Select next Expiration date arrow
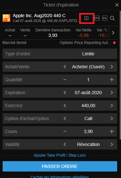Viewport: 121px width, 178px height. (112, 93)
